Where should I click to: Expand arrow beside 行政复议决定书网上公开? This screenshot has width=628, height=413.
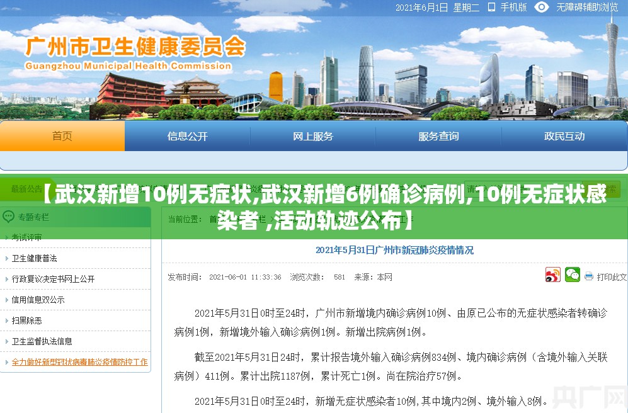pyautogui.click(x=6, y=280)
